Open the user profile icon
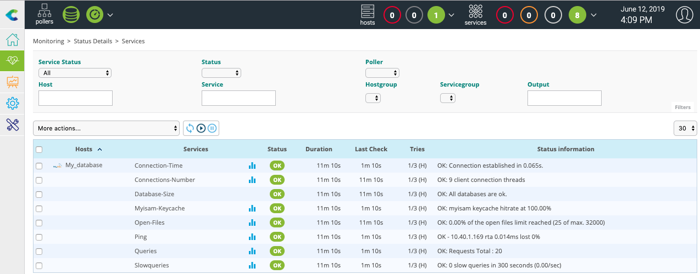This screenshot has width=700, height=274. pos(684,15)
